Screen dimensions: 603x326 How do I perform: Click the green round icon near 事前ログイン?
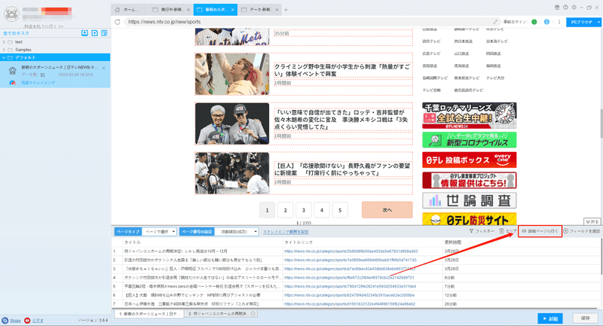534,22
